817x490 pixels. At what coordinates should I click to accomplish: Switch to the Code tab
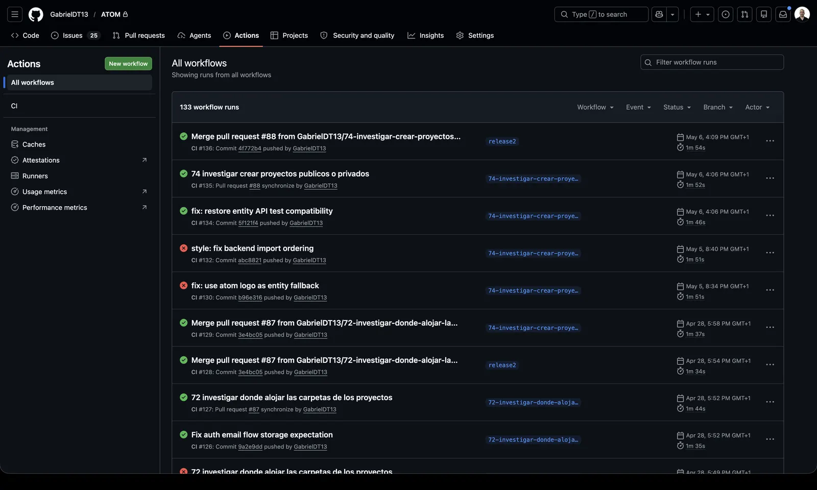click(25, 36)
